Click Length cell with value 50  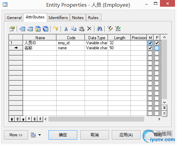(x=119, y=48)
